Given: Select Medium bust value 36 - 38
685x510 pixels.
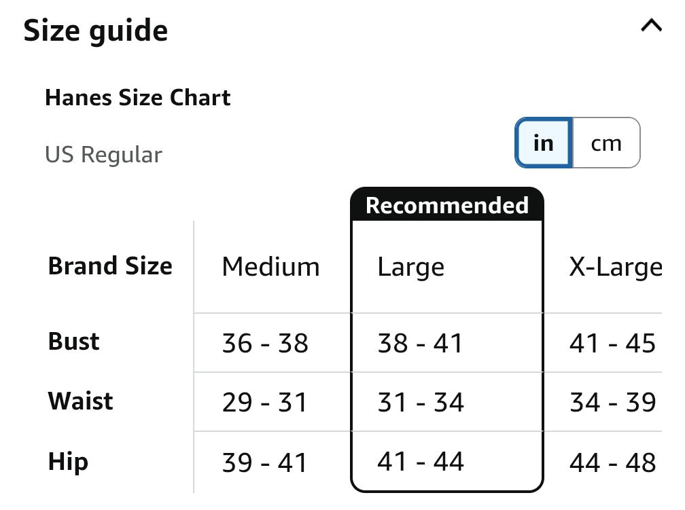Looking at the screenshot, I should (265, 343).
